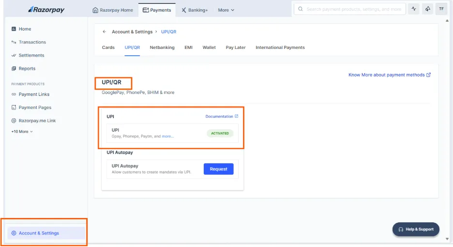Click the UPI Autopay section heading
Image resolution: width=453 pixels, height=247 pixels.
point(120,153)
